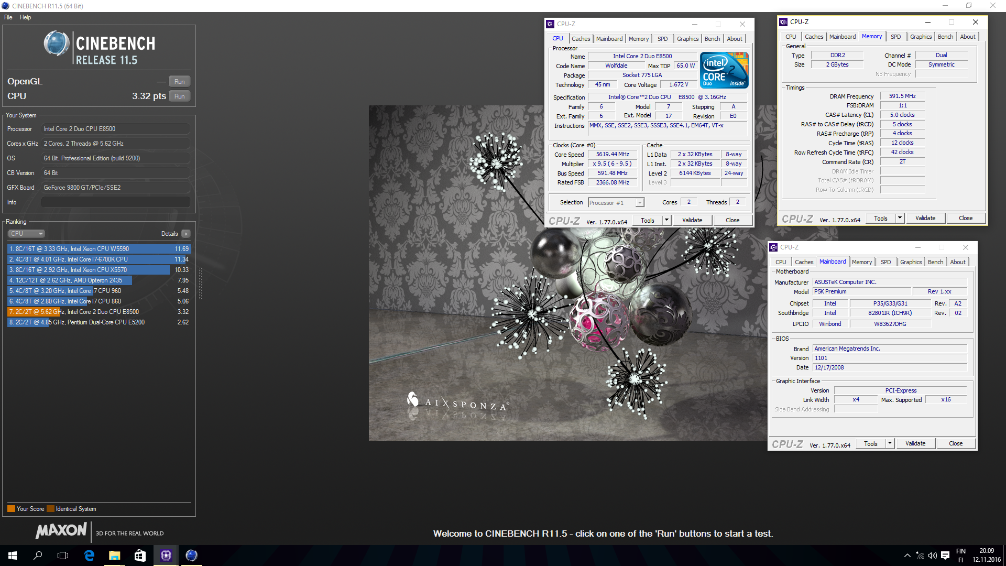Image resolution: width=1006 pixels, height=566 pixels.
Task: Open Ranking CPU dropdown selector
Action: point(26,234)
